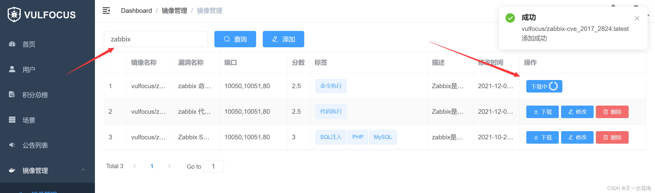This screenshot has height=193, width=655.
Task: Click 分数 column header
Action: 298,63
